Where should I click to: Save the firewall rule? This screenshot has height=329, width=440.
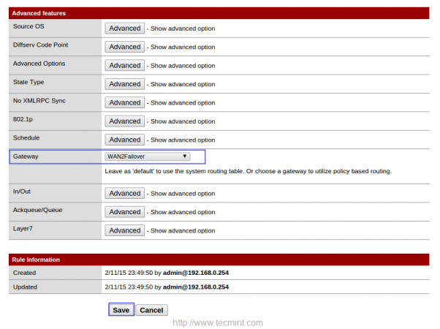(x=121, y=310)
